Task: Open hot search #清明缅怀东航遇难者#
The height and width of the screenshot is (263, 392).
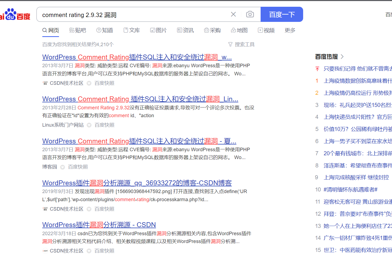Action: (351, 190)
